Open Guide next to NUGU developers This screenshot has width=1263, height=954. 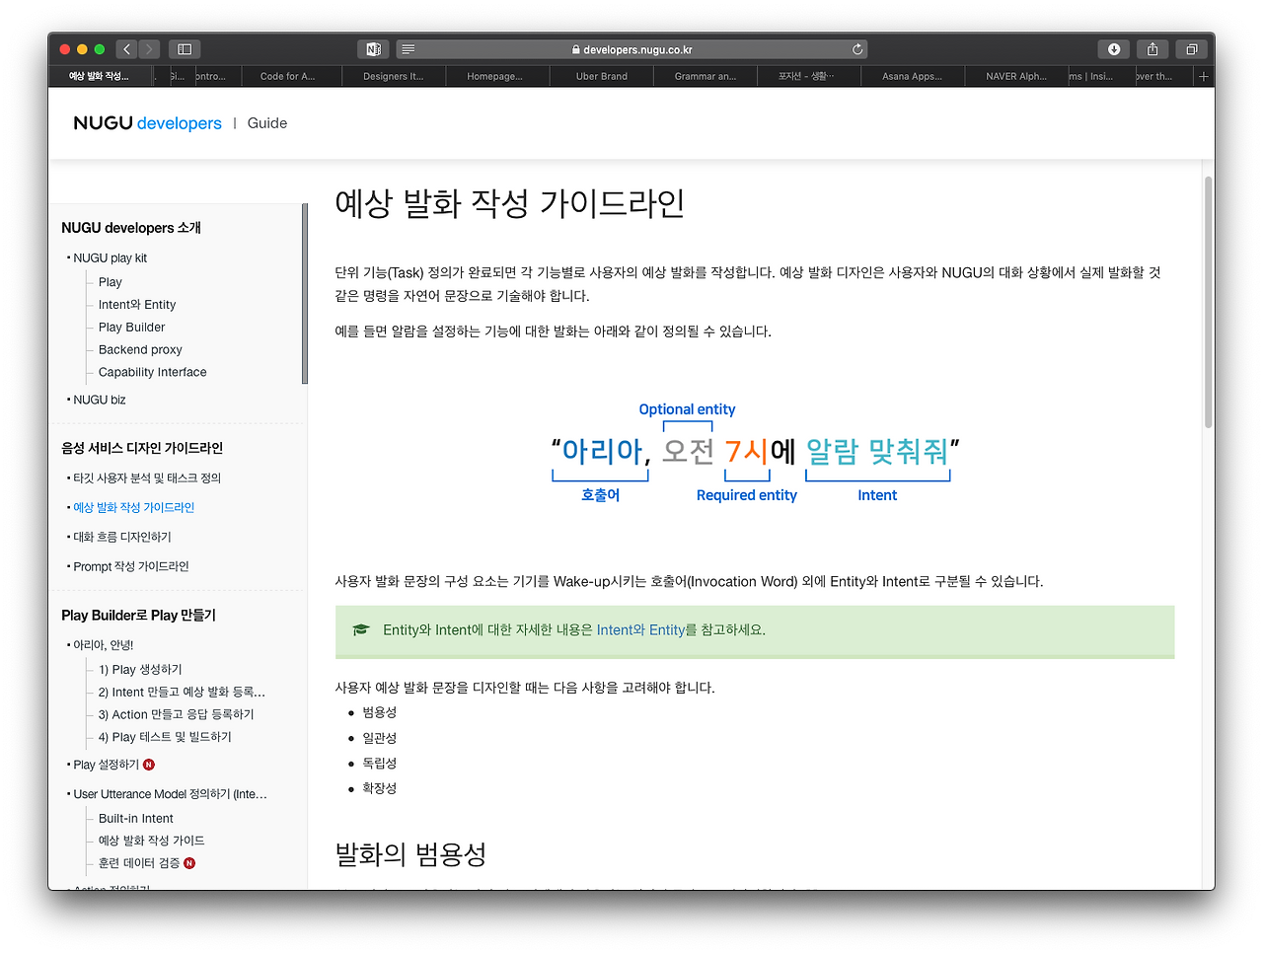coord(267,122)
